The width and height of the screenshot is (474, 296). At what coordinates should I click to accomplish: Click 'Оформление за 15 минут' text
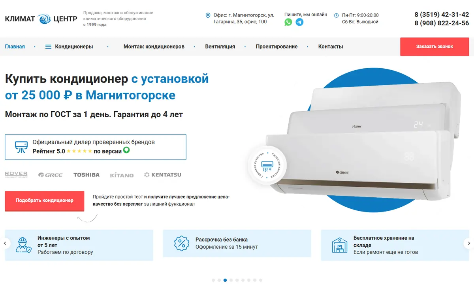[x=227, y=247]
